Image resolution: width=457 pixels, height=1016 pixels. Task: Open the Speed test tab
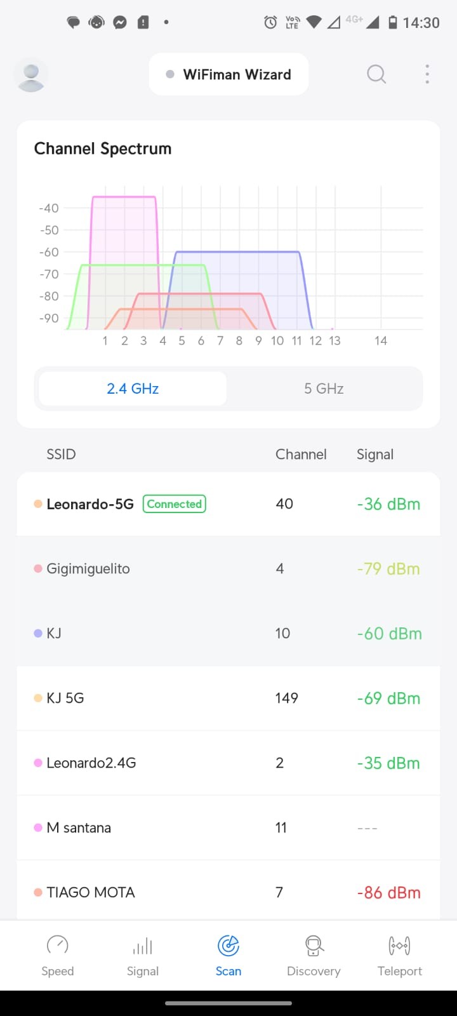[58, 956]
